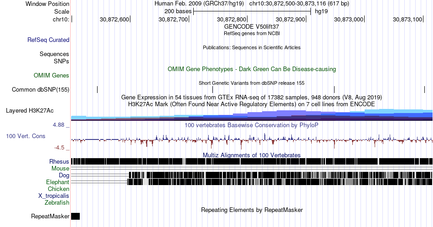This screenshot has height=227, width=433.
Task: Click the Human Feb. 2009 (GRCh37/hg19) assembly text
Action: (x=199, y=4)
